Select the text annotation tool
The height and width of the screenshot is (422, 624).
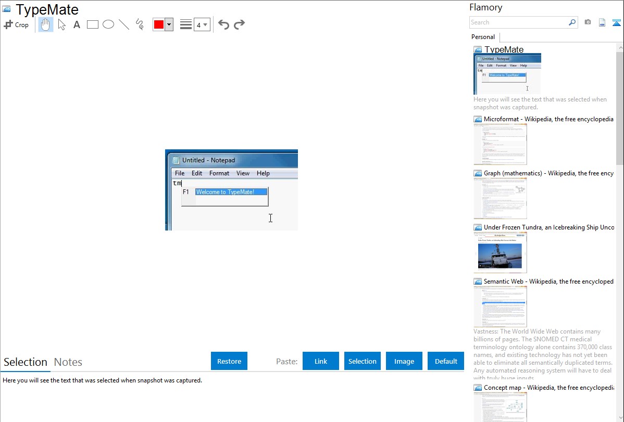77,24
